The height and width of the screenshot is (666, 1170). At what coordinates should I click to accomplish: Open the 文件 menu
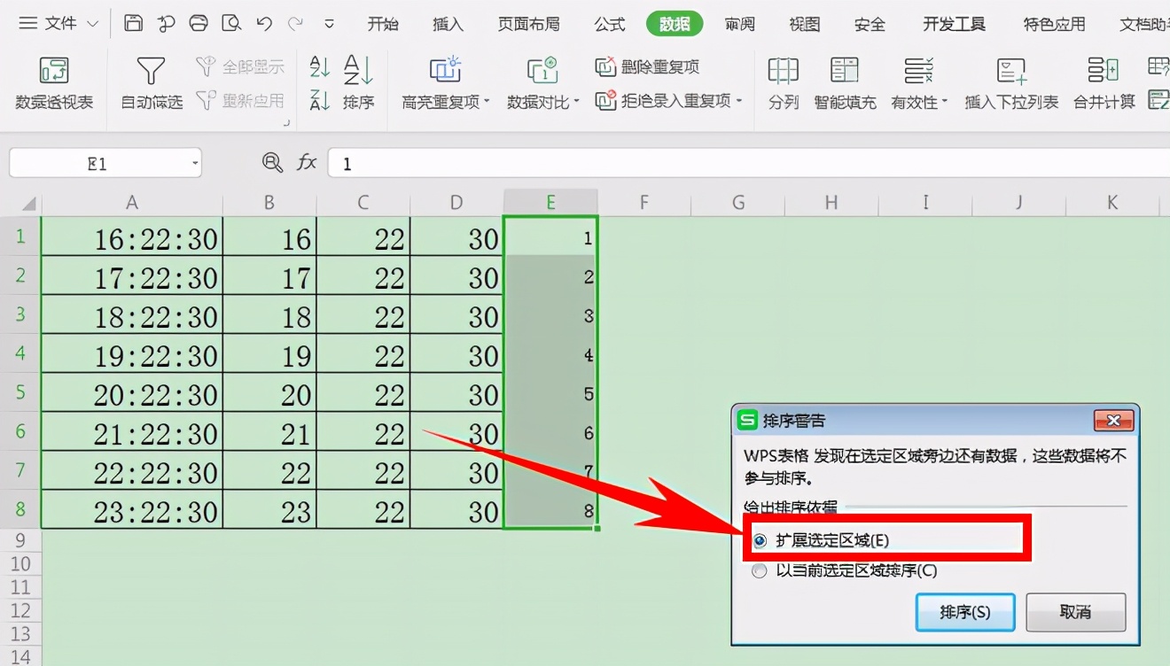coord(59,24)
